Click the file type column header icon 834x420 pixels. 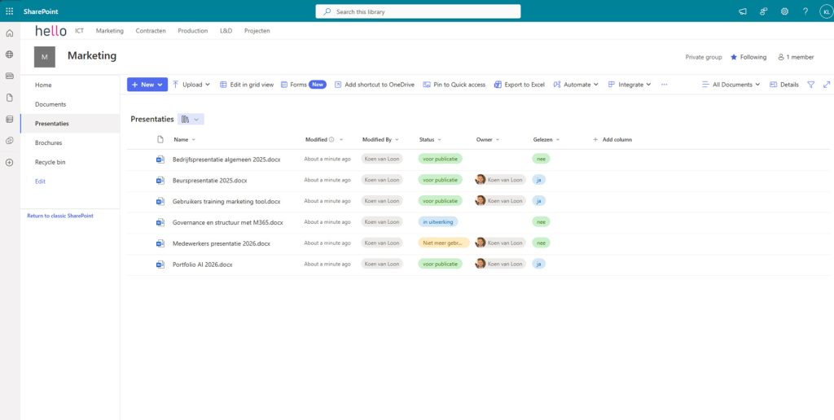pyautogui.click(x=160, y=139)
